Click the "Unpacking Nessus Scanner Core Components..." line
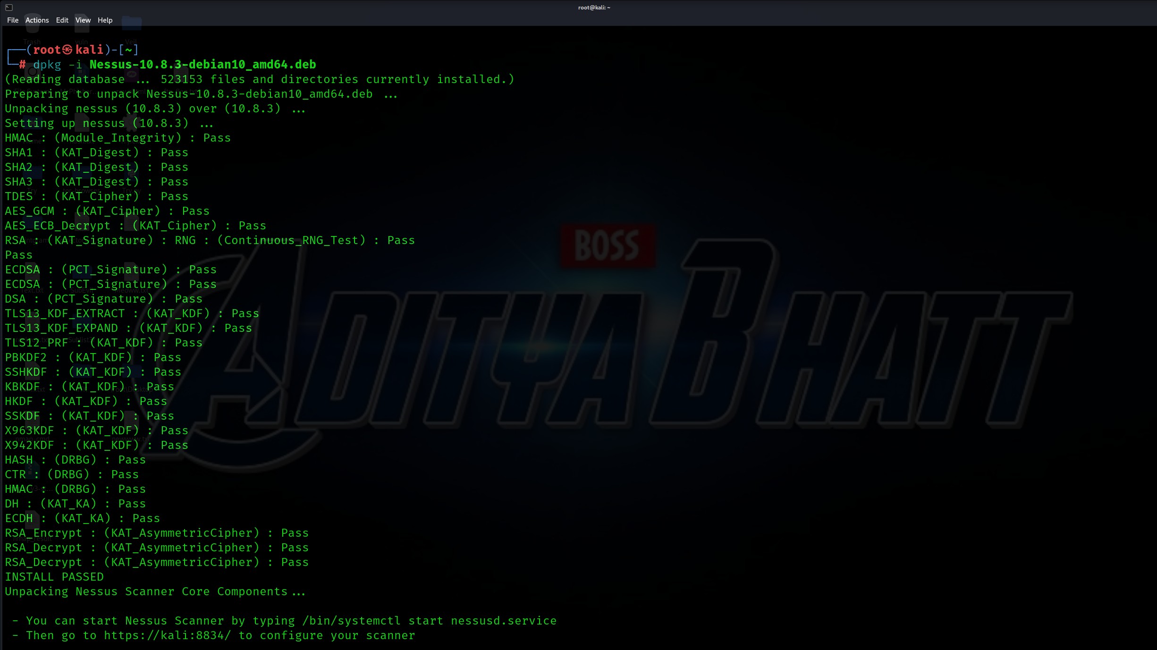The height and width of the screenshot is (650, 1157). click(x=155, y=591)
